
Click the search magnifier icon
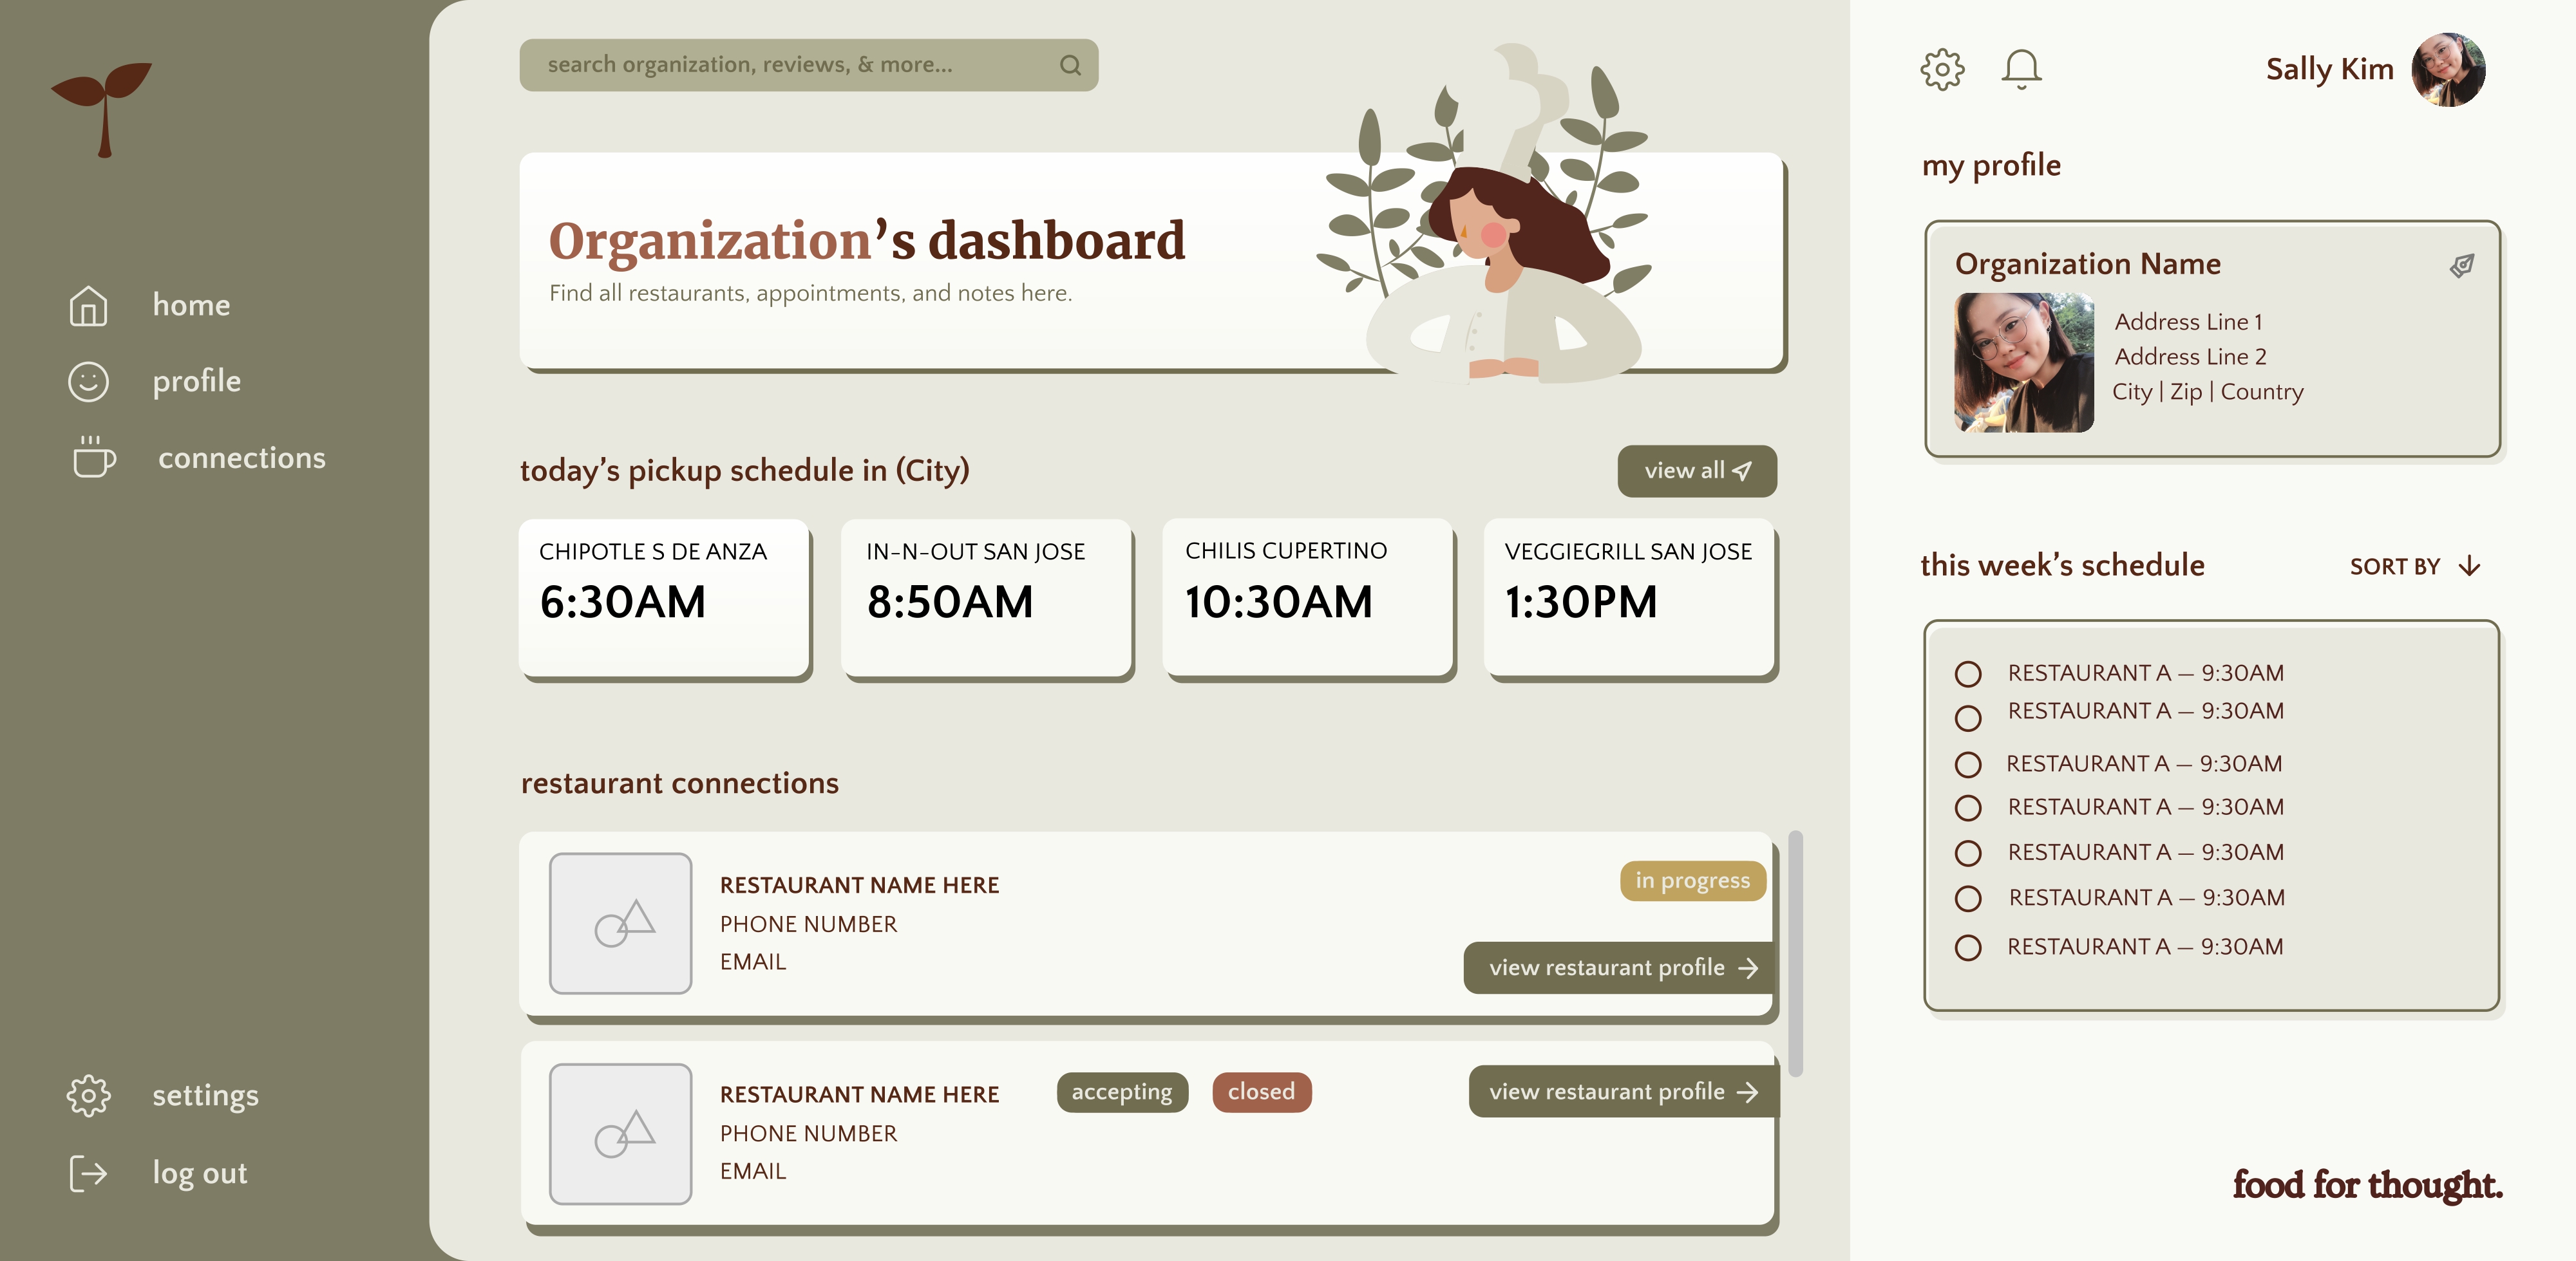point(1070,66)
